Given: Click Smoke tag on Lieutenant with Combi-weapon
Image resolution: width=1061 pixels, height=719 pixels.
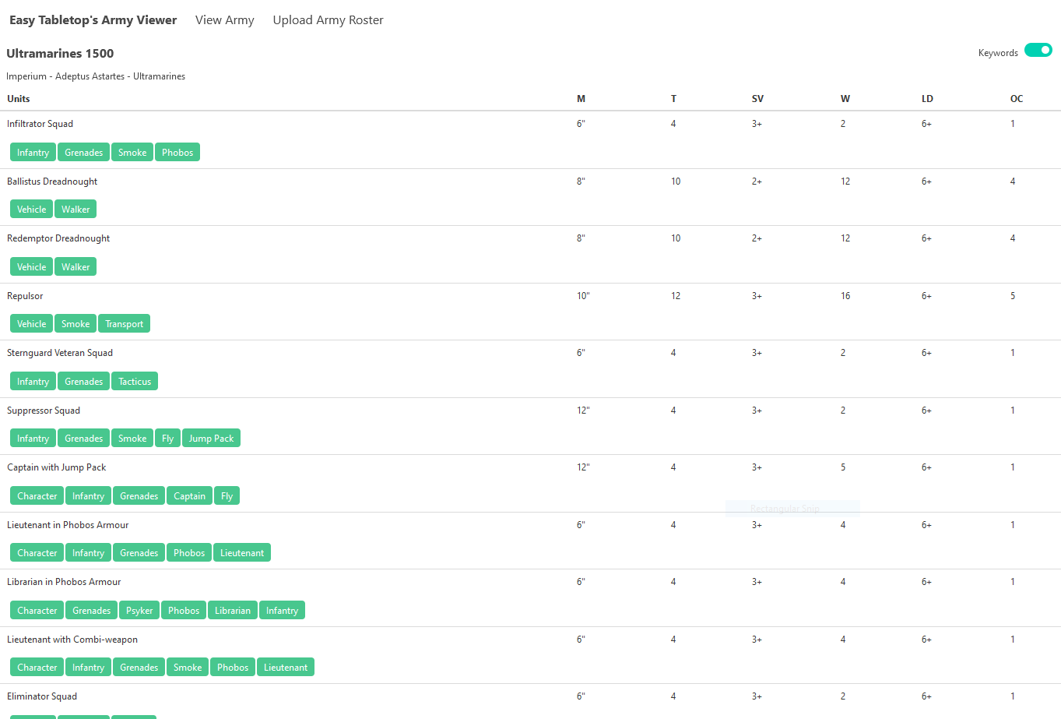Looking at the screenshot, I should pos(188,668).
